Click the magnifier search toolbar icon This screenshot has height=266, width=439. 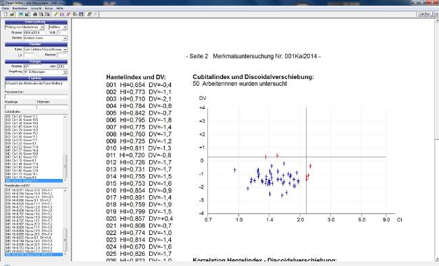click(75, 14)
